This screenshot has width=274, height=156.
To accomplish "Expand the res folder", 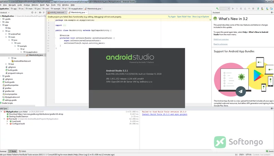I will (x=9, y=58).
